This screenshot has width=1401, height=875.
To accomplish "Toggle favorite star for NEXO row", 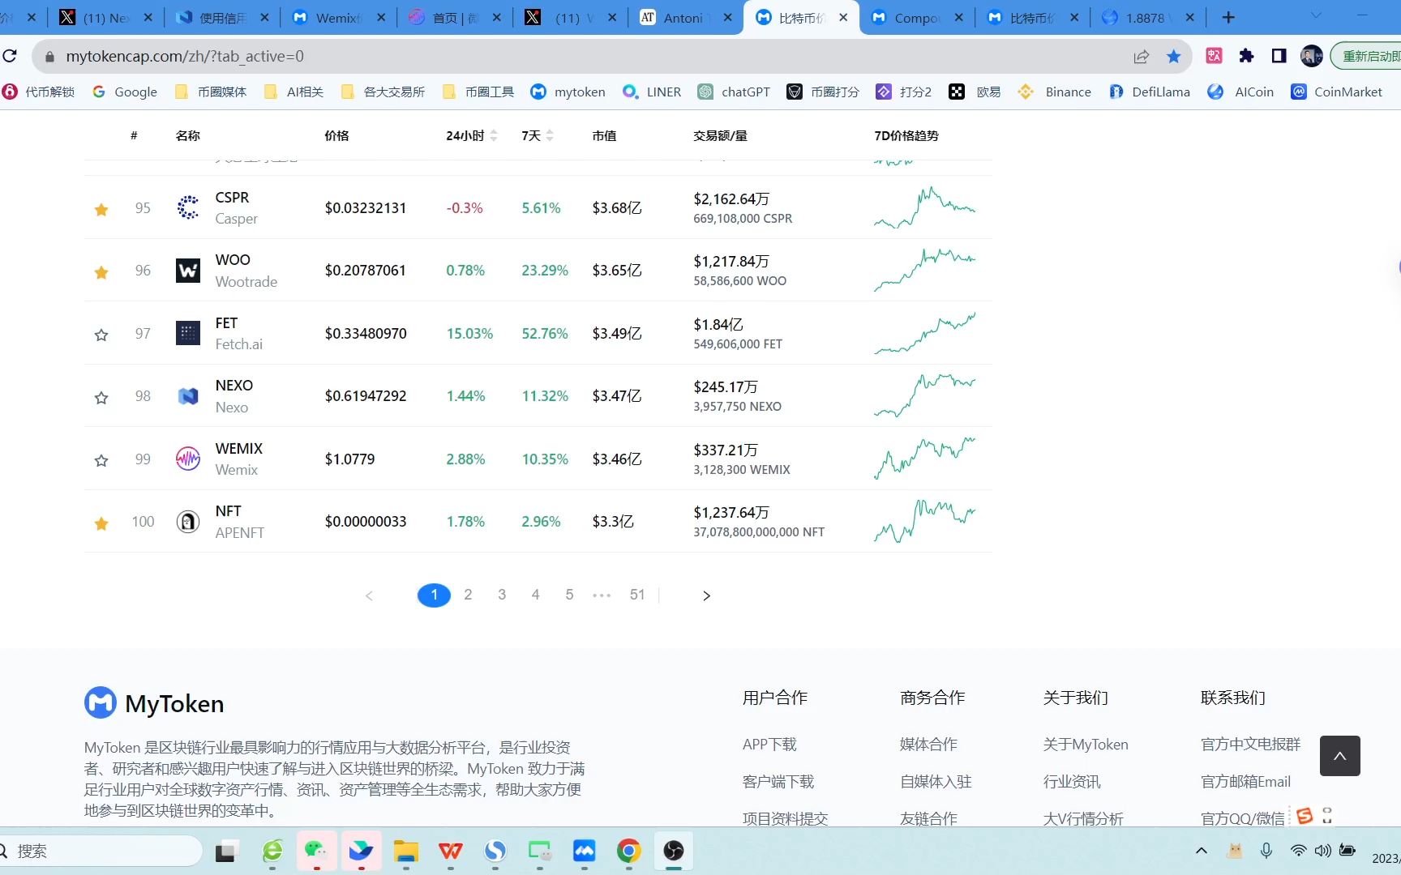I will tap(101, 398).
